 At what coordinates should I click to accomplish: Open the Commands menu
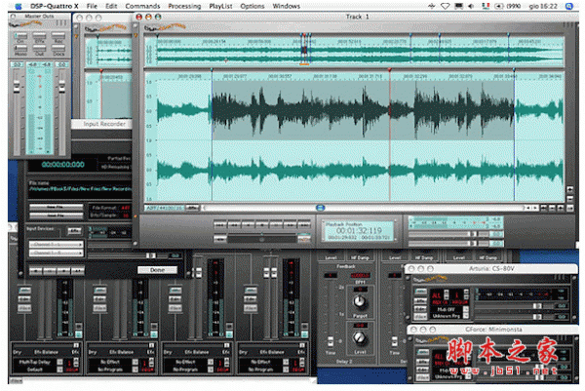point(142,6)
